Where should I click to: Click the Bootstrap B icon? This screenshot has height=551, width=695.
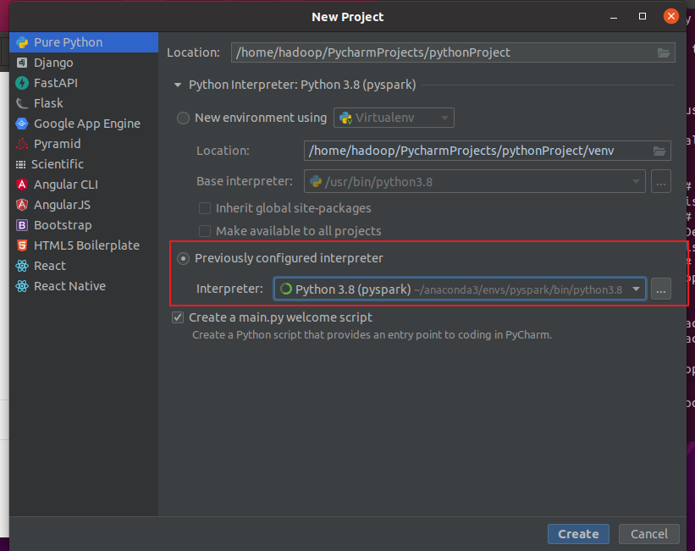click(x=22, y=225)
